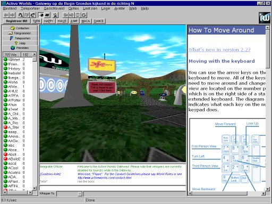The image size is (272, 204).
Task: Click the web browser back arrow
Action: point(65,15)
